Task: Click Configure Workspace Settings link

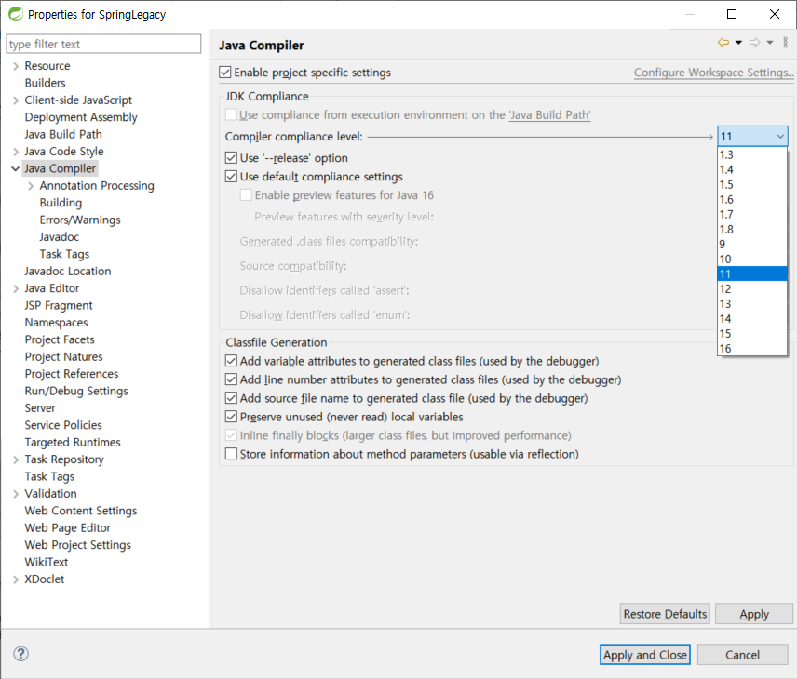Action: (713, 73)
